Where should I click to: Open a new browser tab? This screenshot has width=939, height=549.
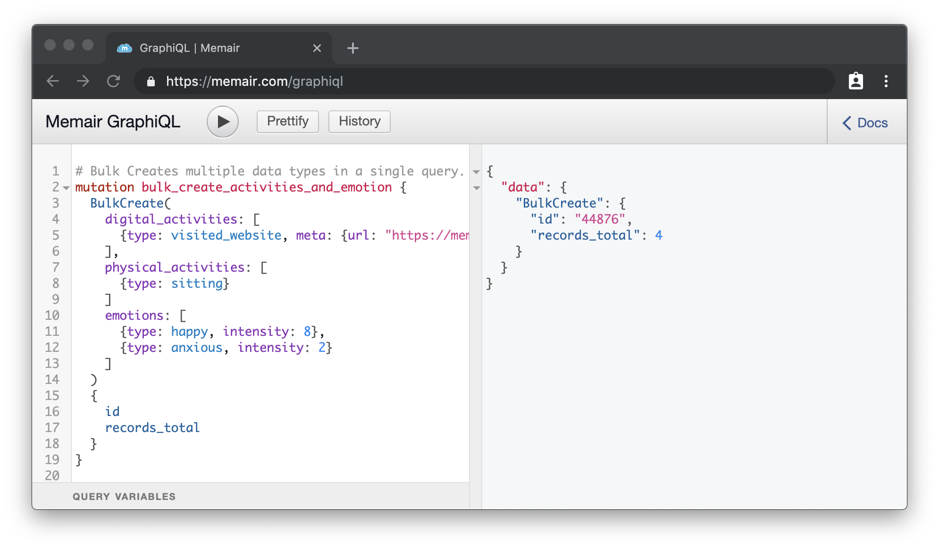tap(353, 48)
